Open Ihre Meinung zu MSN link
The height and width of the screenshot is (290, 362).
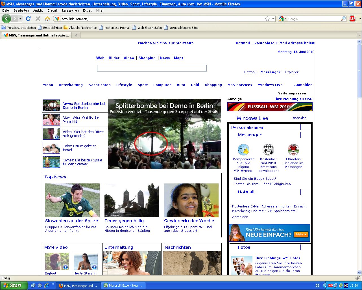pos(293,99)
